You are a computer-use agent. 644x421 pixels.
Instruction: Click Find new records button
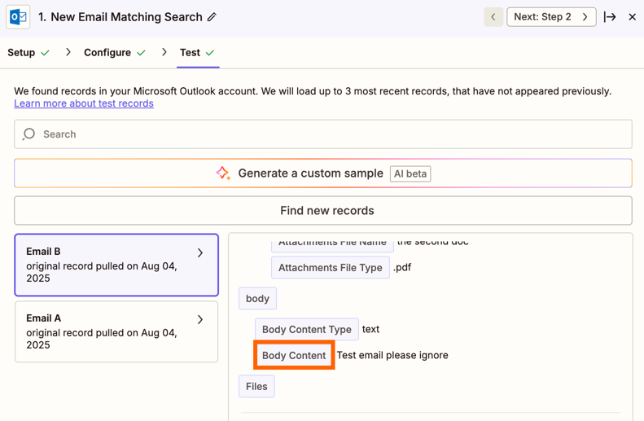[x=323, y=211]
